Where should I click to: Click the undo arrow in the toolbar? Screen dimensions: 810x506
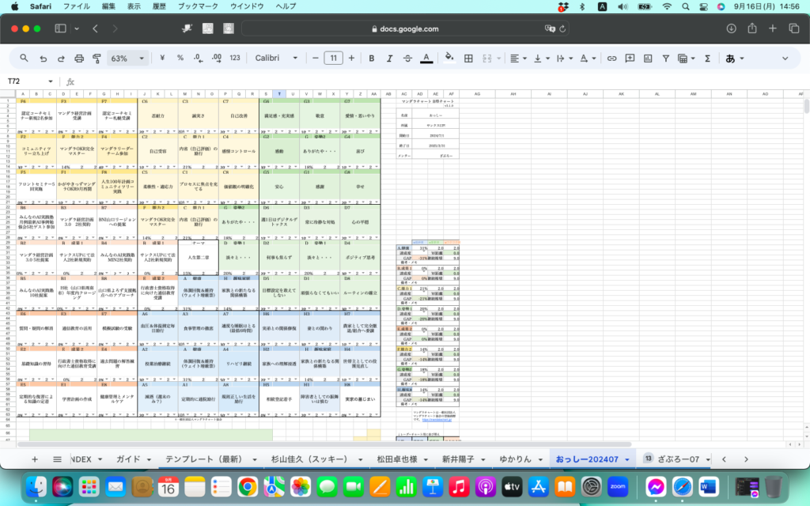click(43, 59)
